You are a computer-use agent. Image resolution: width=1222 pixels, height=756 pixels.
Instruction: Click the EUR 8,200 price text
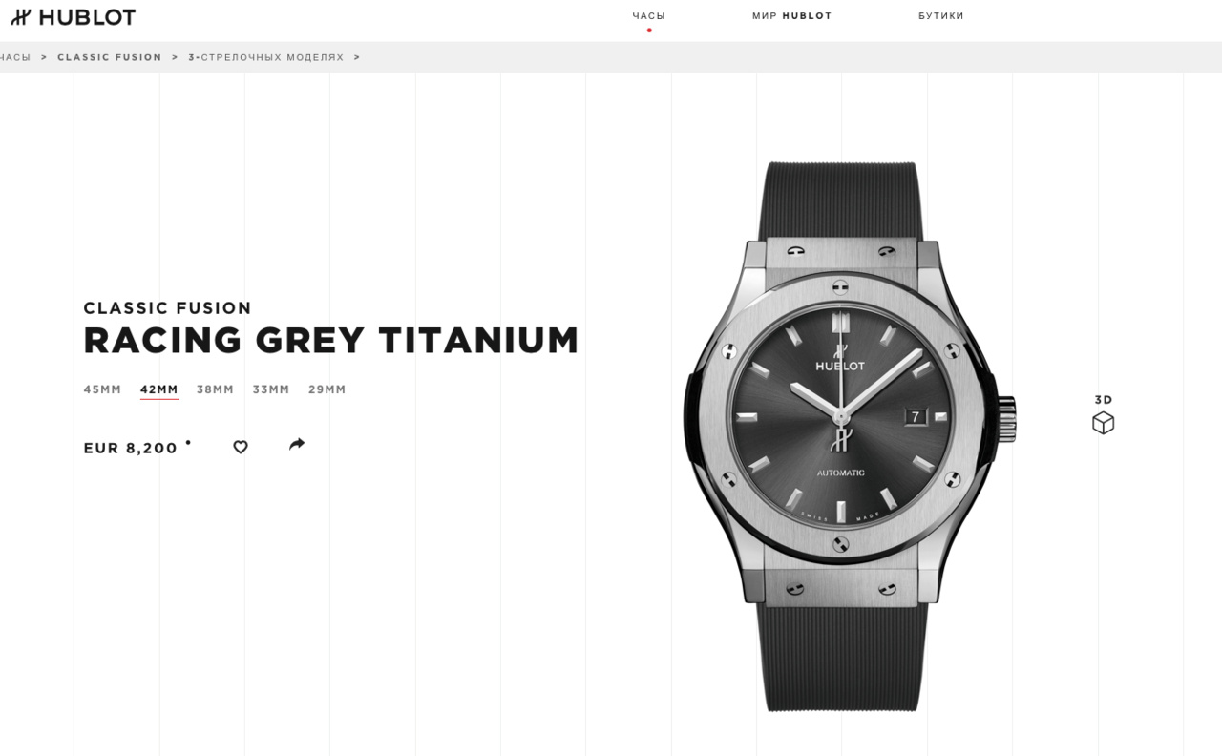click(x=131, y=448)
